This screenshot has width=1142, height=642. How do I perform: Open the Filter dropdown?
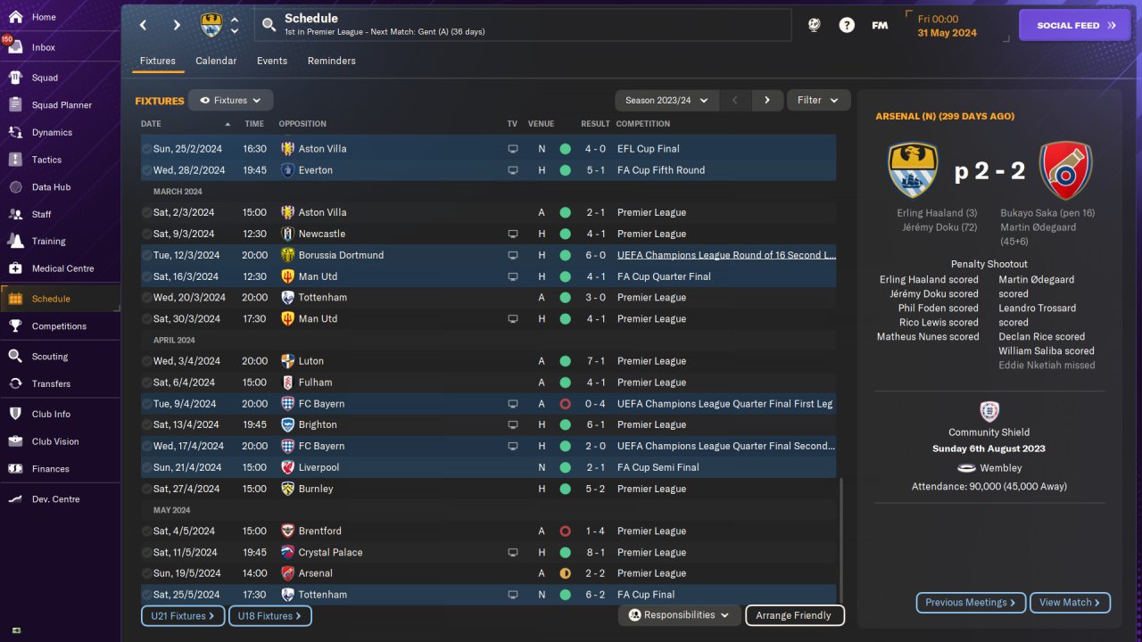coord(818,101)
